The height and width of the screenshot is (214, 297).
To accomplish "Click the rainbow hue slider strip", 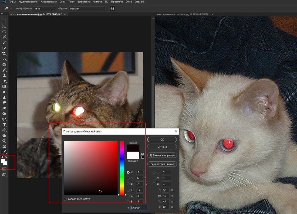I will coord(122,167).
